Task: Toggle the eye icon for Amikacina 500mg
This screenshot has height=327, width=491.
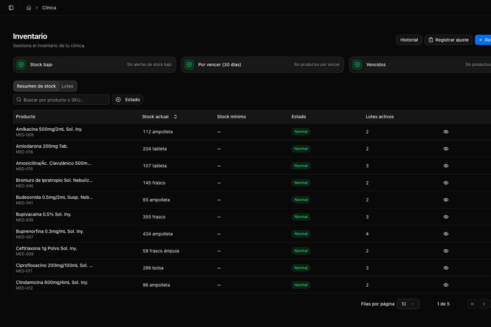Action: tap(446, 131)
